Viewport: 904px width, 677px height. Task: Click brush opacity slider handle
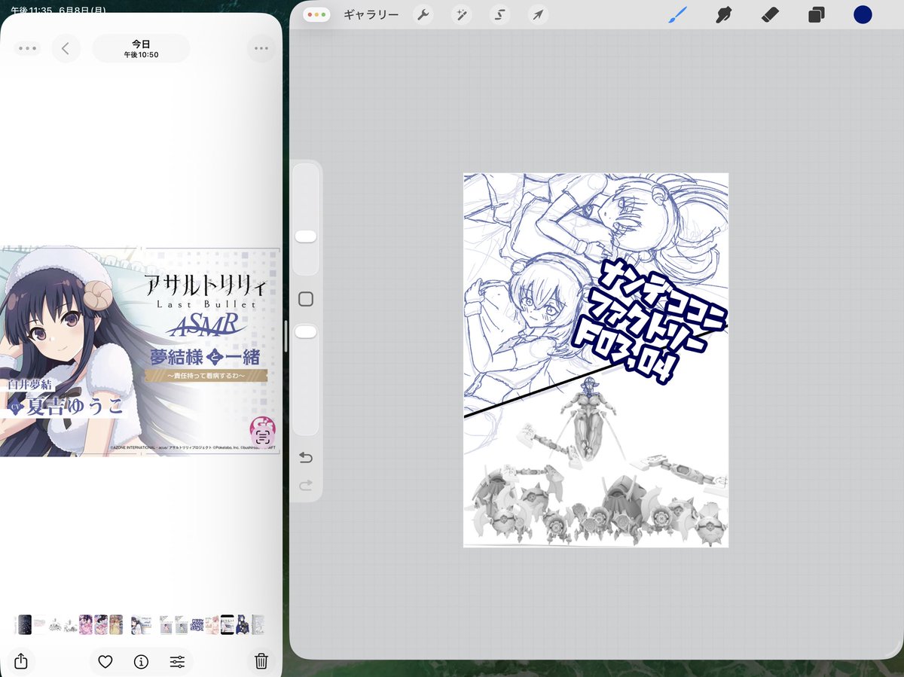click(306, 332)
